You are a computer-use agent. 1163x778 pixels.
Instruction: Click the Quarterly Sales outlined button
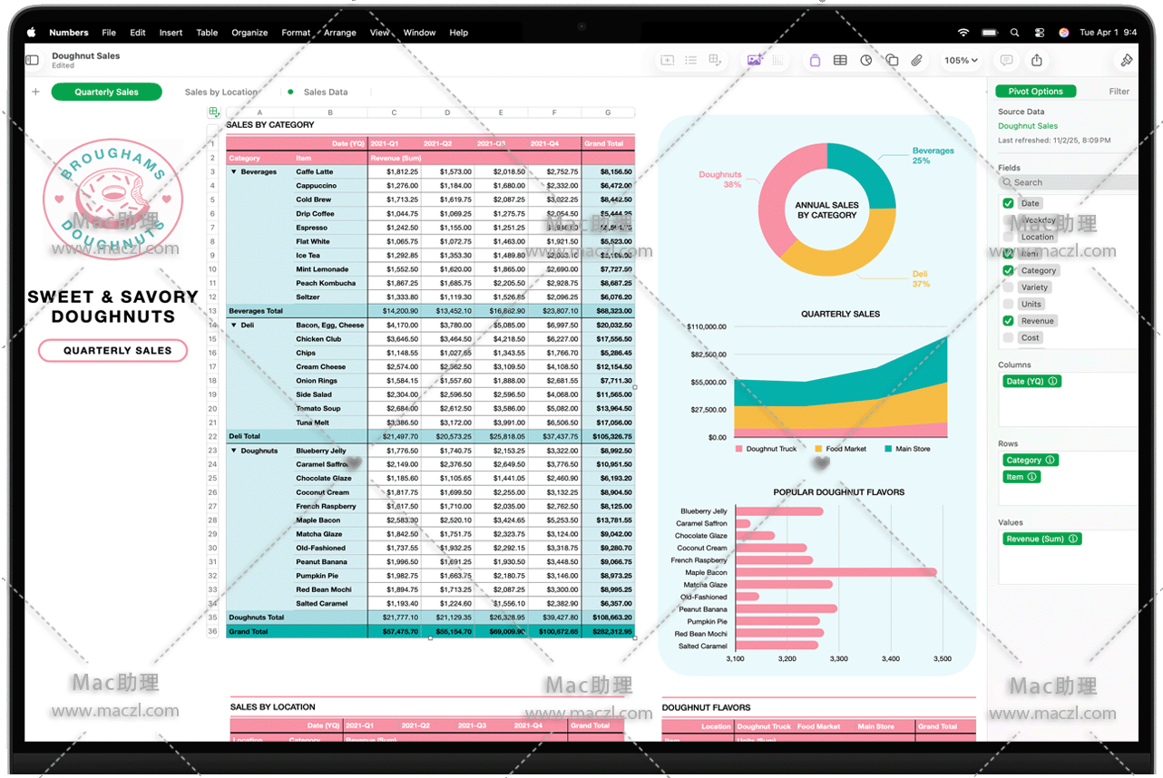pos(112,351)
